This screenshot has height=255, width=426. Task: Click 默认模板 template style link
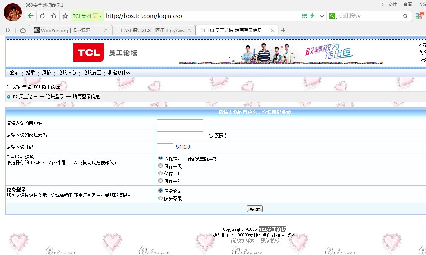click(270, 240)
